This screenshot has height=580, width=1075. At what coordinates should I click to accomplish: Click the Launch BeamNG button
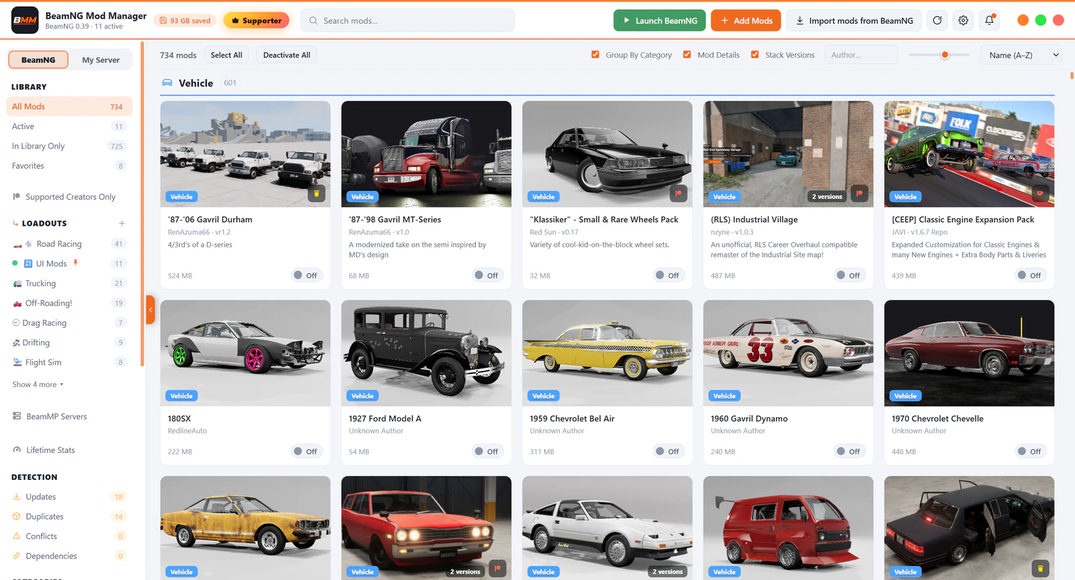click(659, 21)
